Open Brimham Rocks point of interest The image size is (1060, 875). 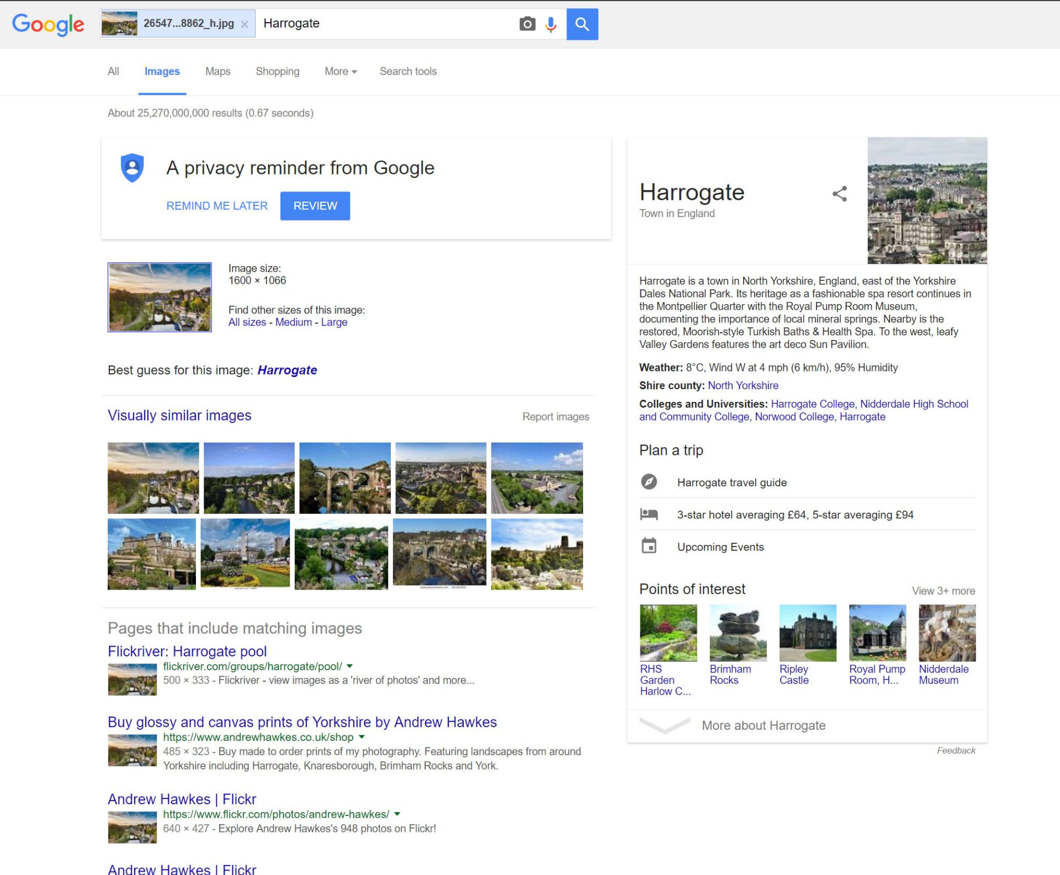coord(738,645)
